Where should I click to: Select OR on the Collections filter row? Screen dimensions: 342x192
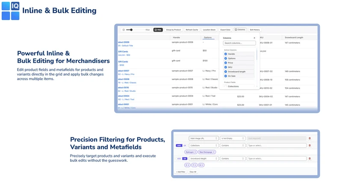(185, 145)
